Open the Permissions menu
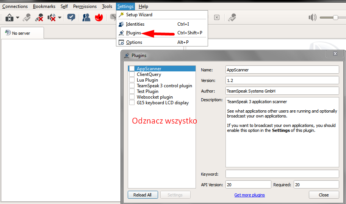The image size is (346, 204). click(85, 6)
